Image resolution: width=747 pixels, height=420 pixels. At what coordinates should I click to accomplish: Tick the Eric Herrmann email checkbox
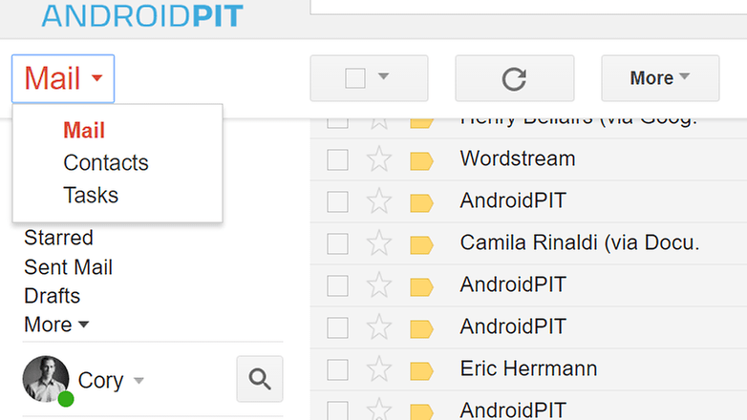point(337,369)
